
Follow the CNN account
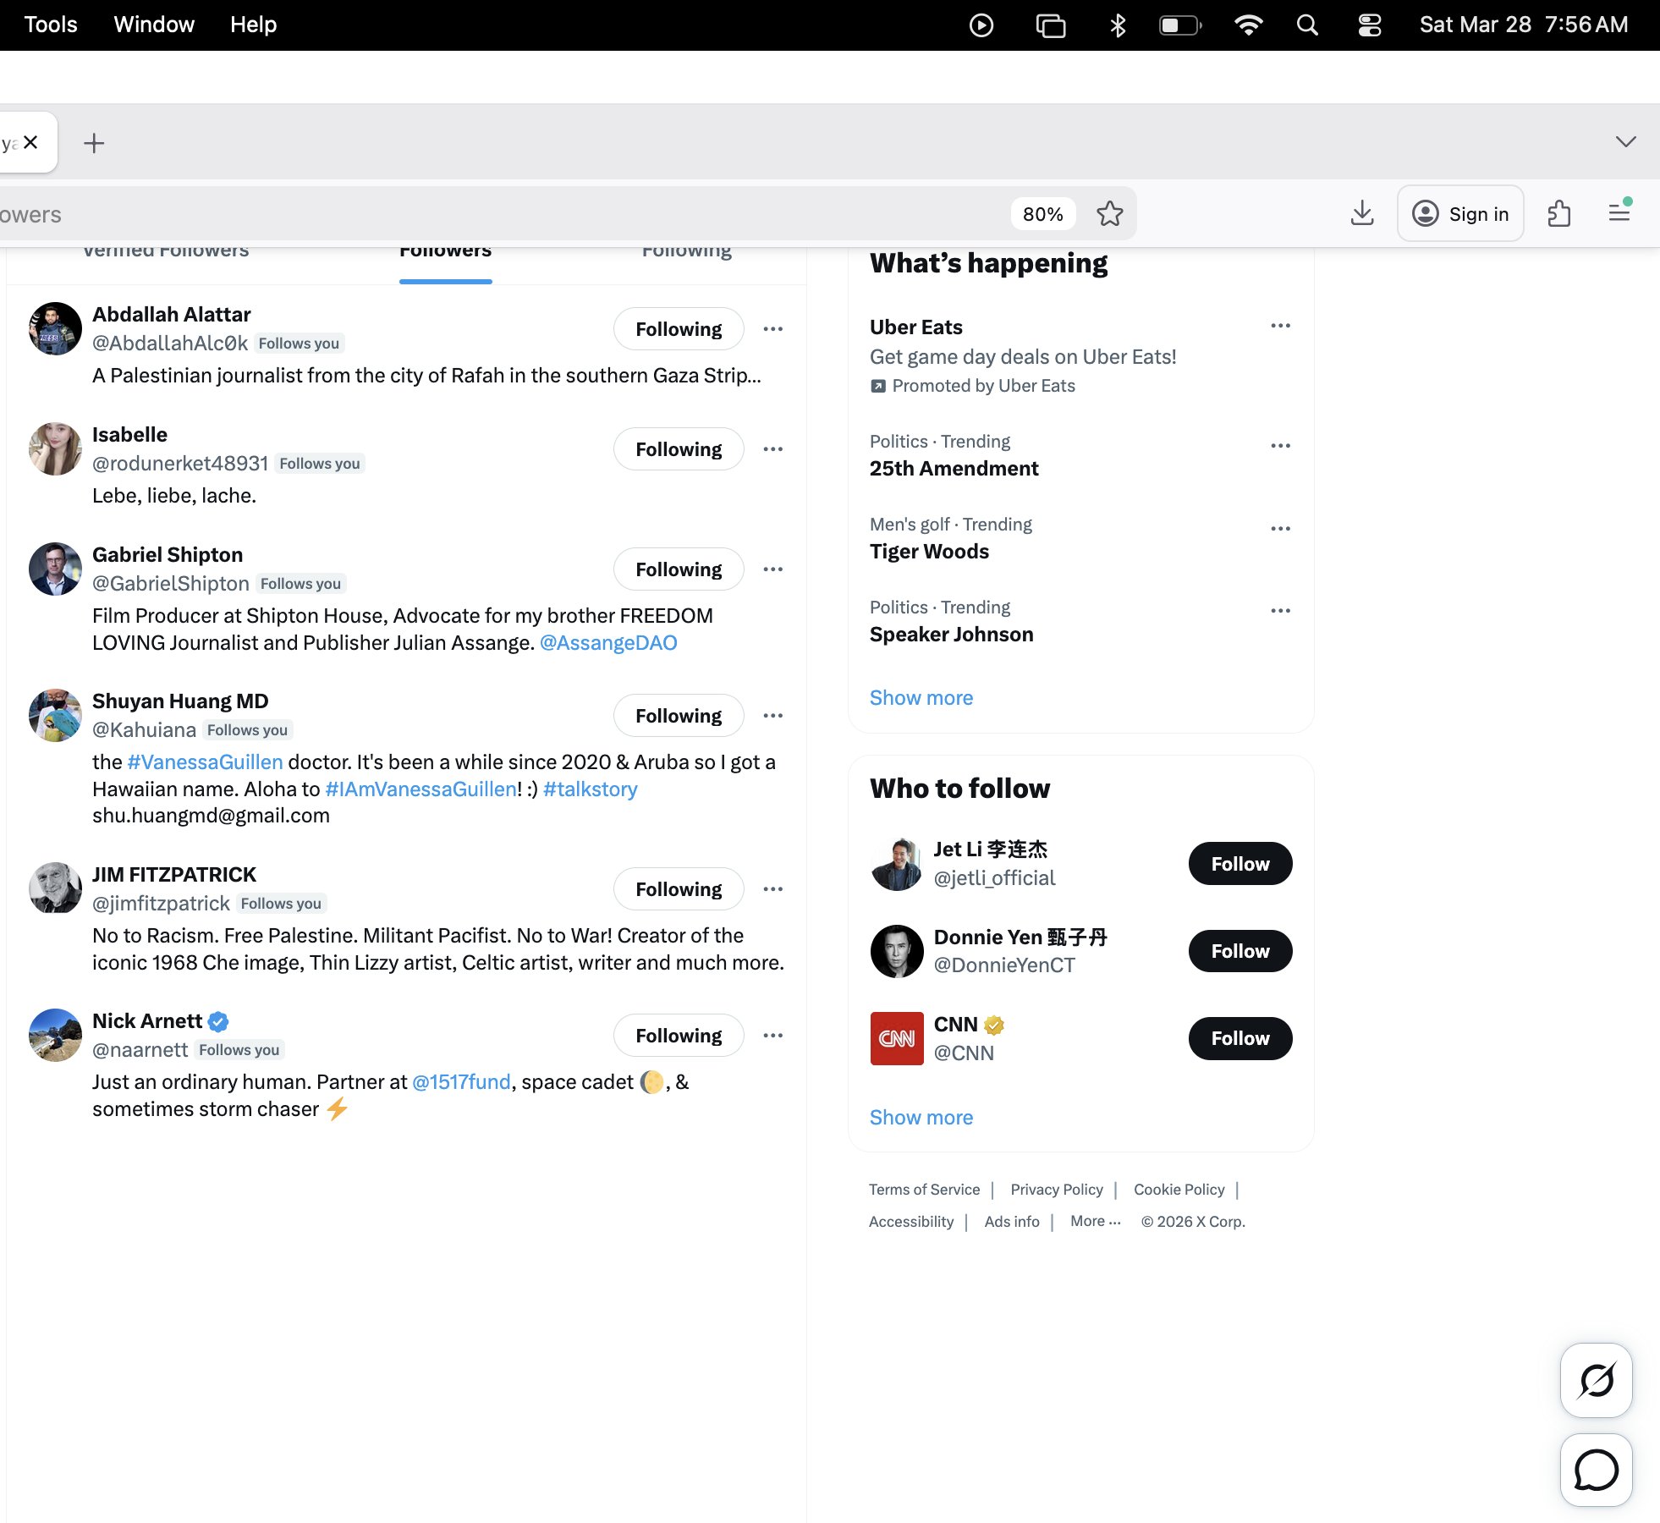click(1240, 1038)
